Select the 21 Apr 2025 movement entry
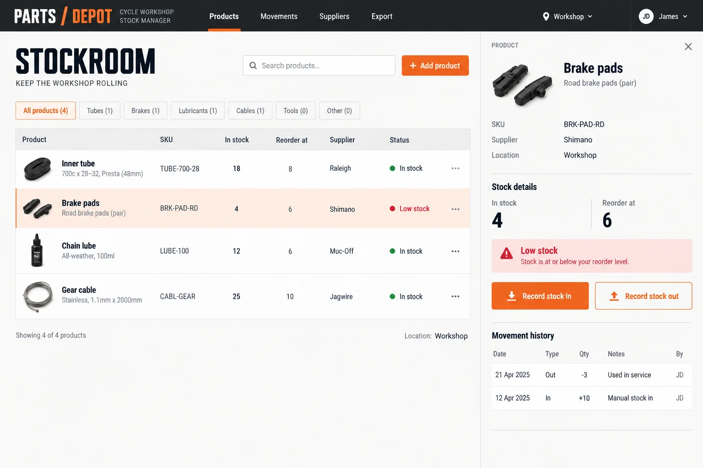 pos(592,375)
